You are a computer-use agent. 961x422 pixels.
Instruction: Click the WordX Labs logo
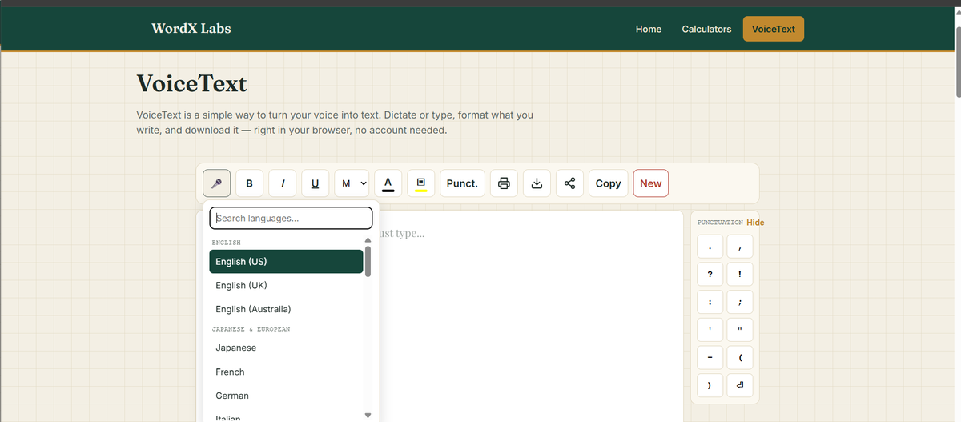191,28
